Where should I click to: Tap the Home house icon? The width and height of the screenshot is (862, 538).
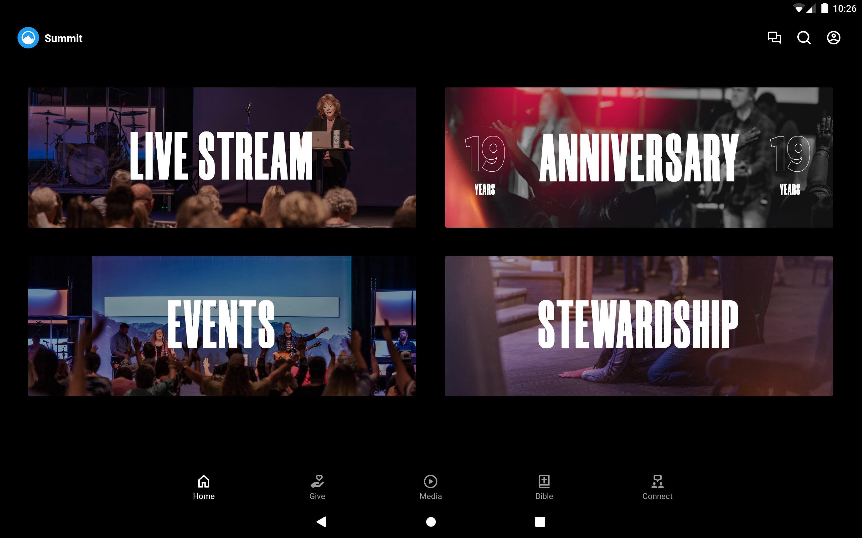point(203,481)
